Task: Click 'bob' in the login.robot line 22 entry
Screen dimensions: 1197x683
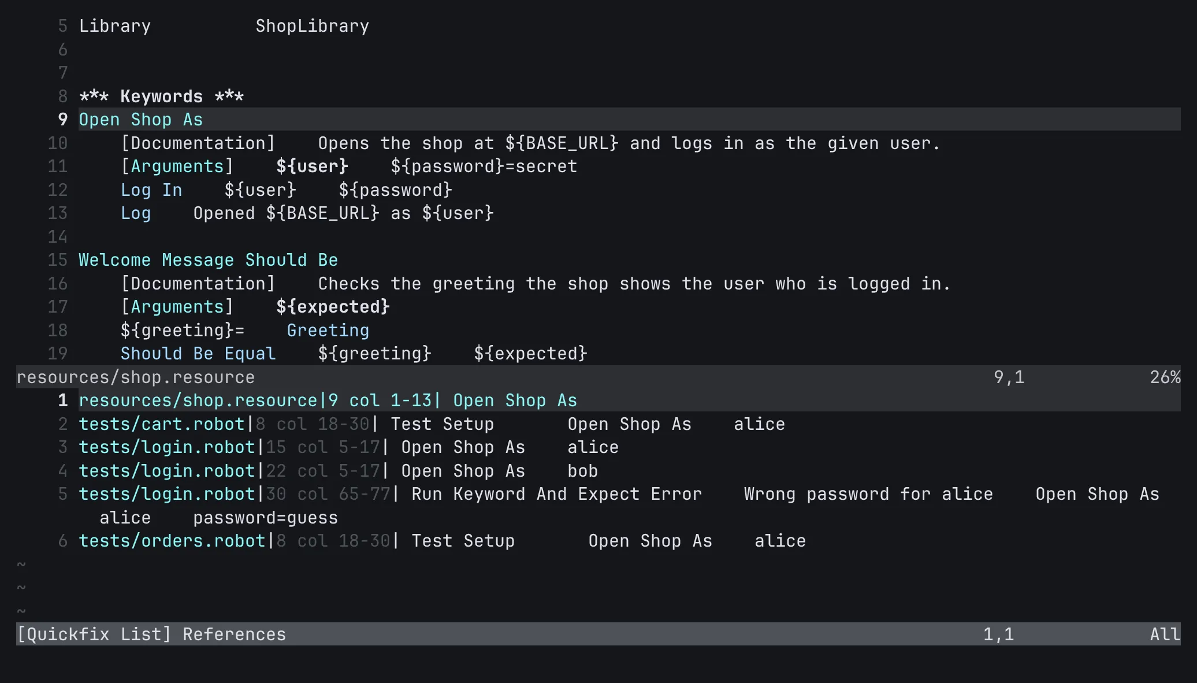Action: (x=582, y=471)
